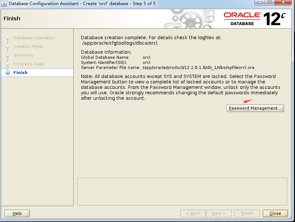Click the Close button
The image size is (295, 222).
pos(275,213)
